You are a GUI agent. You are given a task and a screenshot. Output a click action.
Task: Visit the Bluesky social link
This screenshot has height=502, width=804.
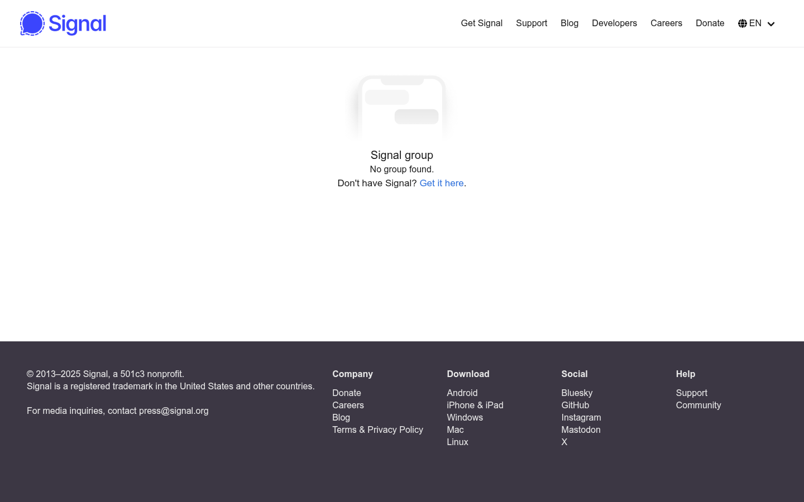[x=577, y=393]
